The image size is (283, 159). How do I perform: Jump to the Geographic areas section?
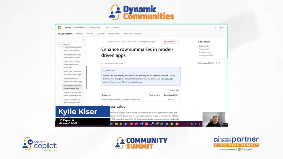[205, 52]
